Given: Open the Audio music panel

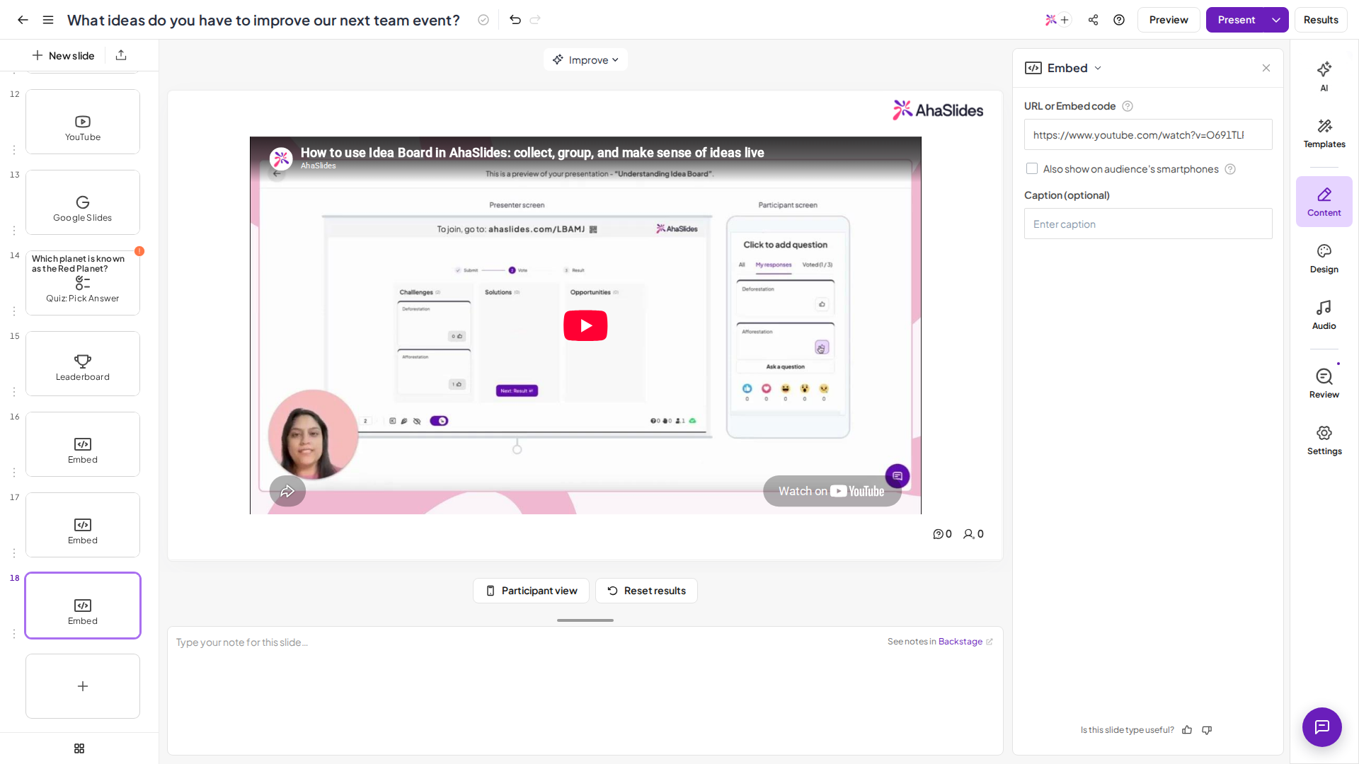Looking at the screenshot, I should (1324, 316).
